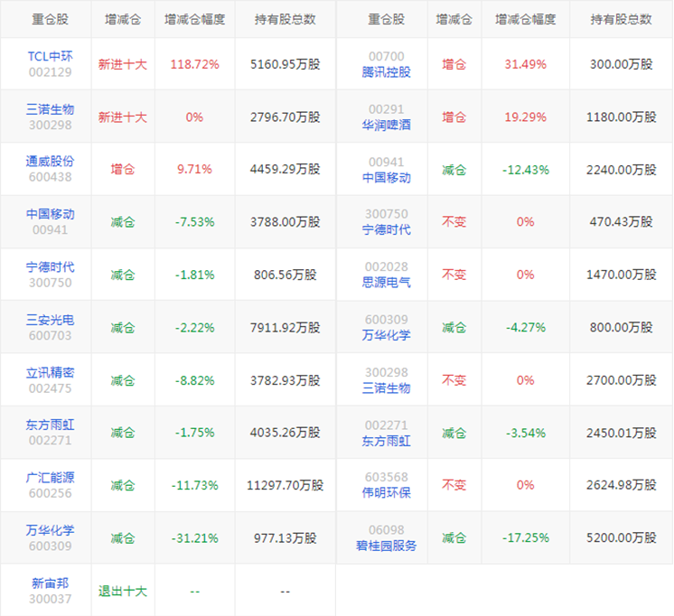Screen dimensions: 674x616
Task: Open 宁德时代 link in left table
Action: coord(51,267)
